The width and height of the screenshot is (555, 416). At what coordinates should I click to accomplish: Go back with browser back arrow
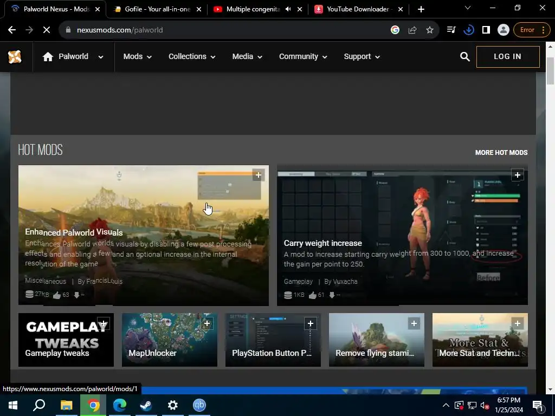click(x=12, y=30)
